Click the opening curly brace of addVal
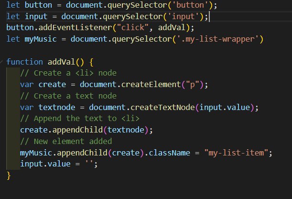292x199 pixels. click(x=91, y=62)
